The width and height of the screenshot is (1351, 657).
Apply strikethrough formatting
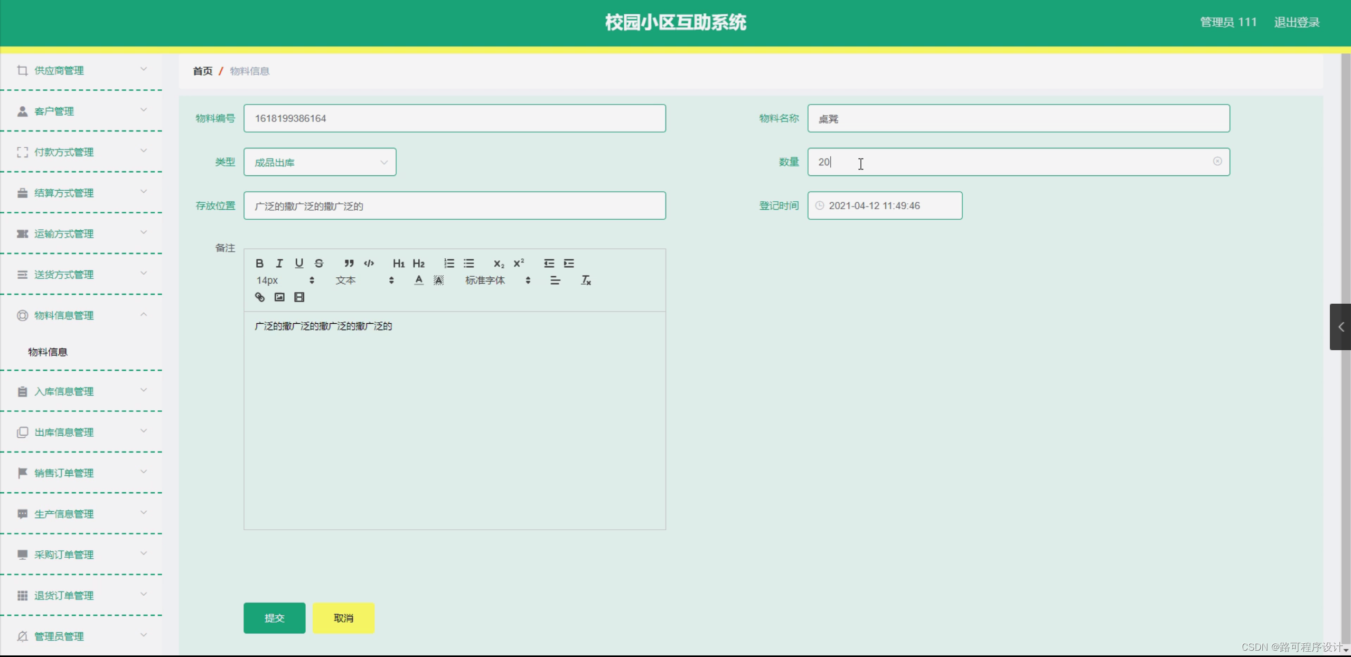320,263
